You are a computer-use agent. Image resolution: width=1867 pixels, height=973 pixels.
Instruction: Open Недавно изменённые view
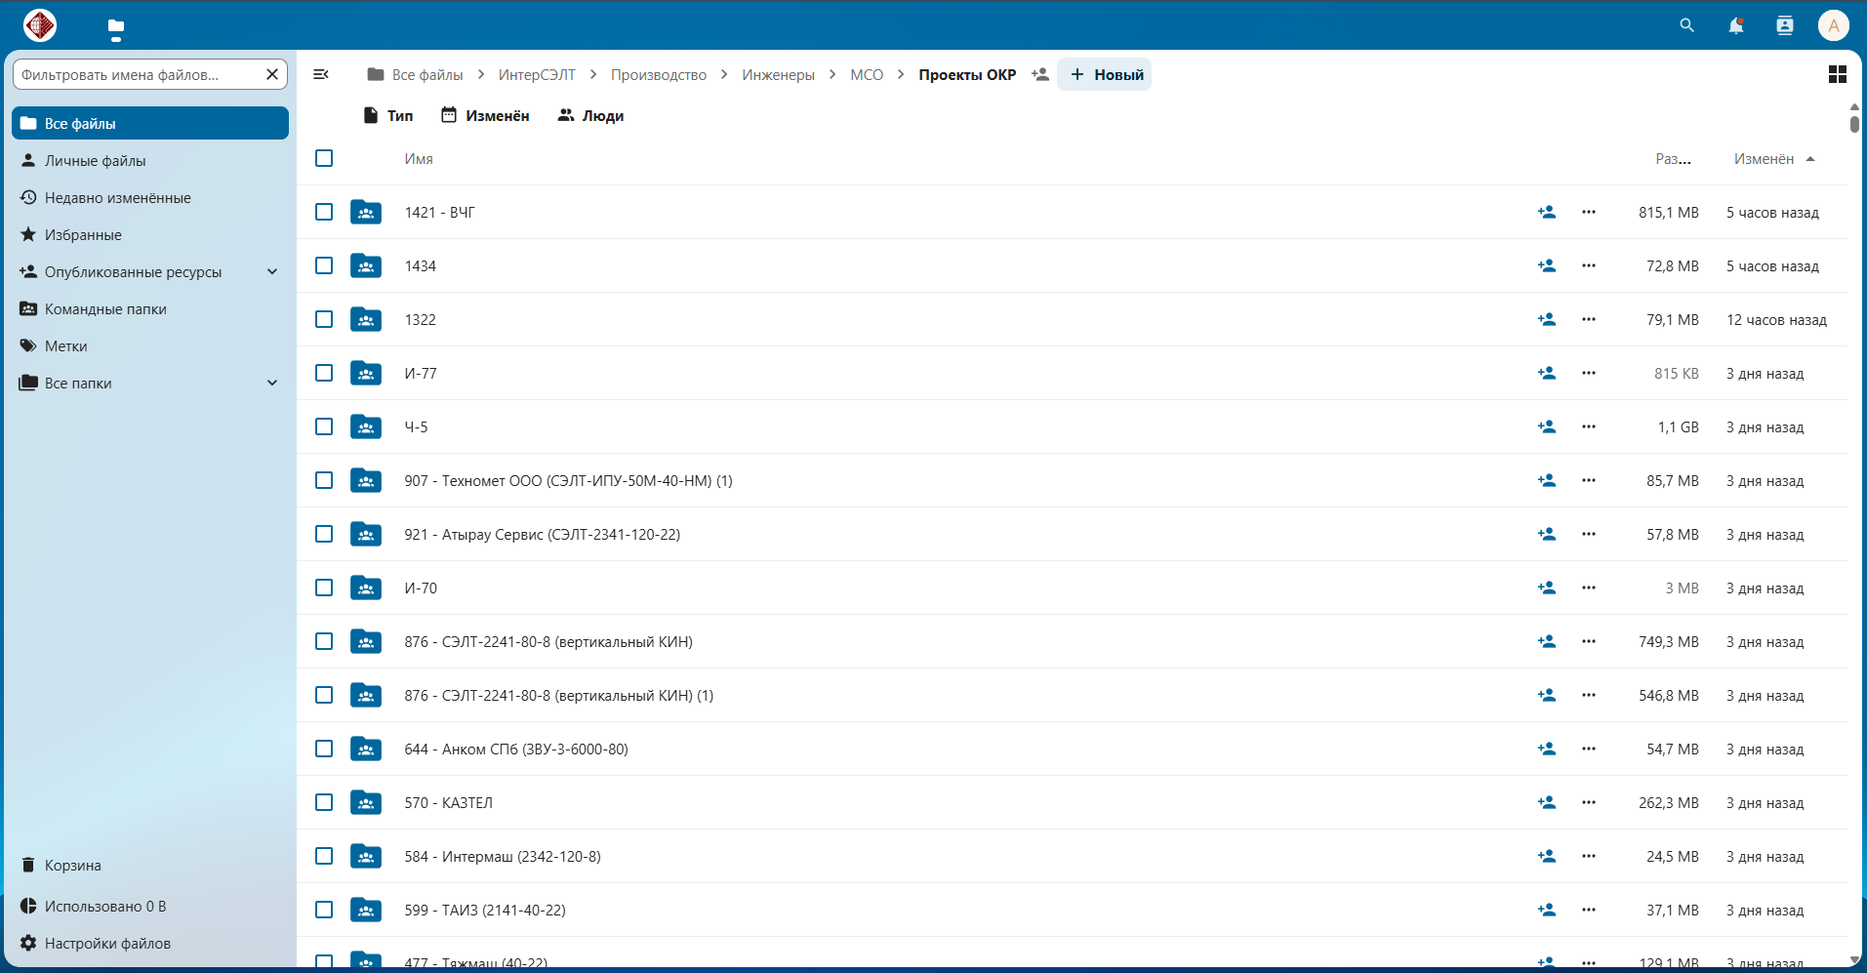pos(150,197)
